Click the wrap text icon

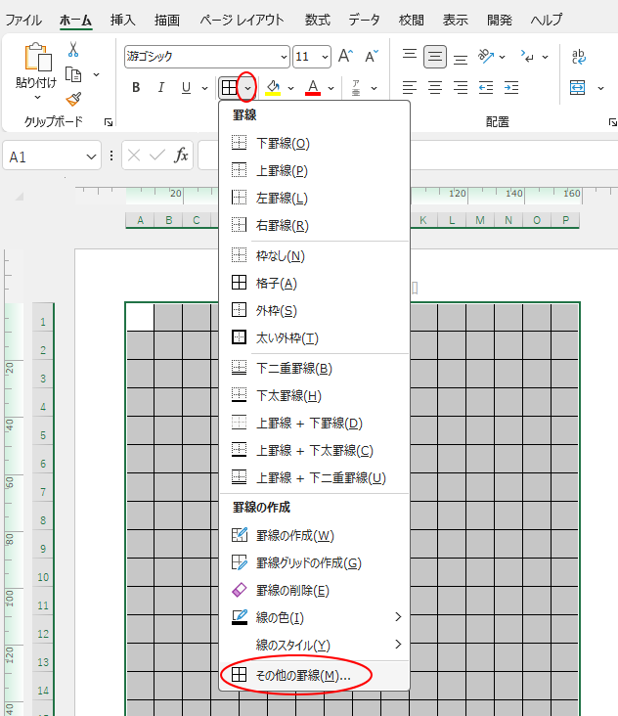tap(578, 57)
